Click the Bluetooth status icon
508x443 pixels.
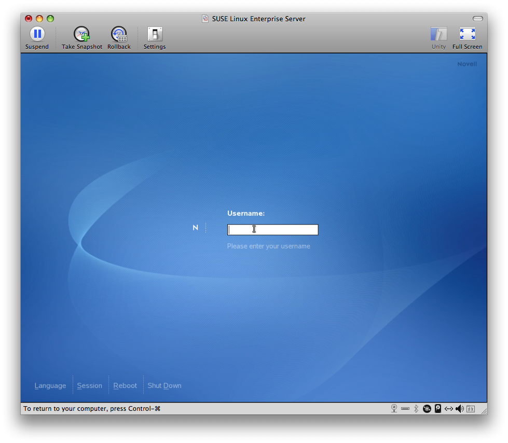(x=416, y=409)
